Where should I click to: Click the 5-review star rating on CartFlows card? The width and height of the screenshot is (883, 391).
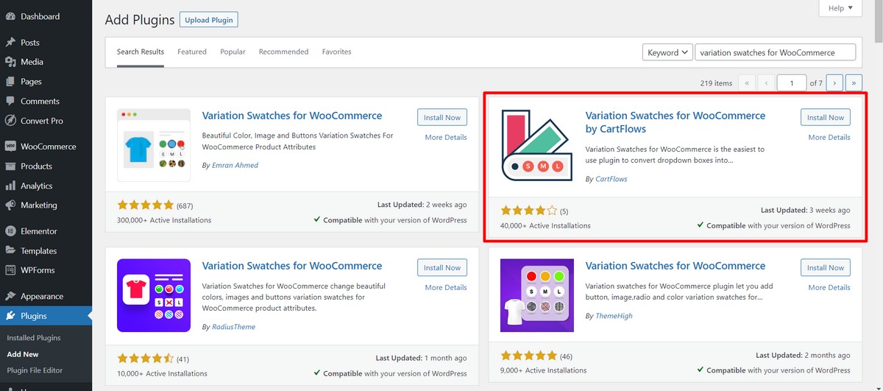point(529,211)
